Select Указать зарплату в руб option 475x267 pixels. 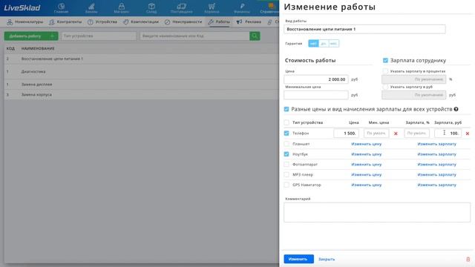[x=385, y=87]
